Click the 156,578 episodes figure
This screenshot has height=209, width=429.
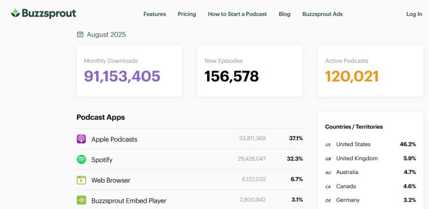tap(232, 76)
